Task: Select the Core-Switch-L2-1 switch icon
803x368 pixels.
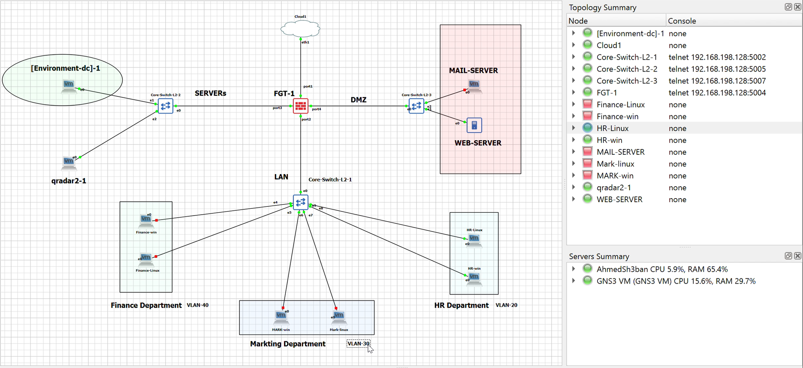Action: (x=300, y=202)
